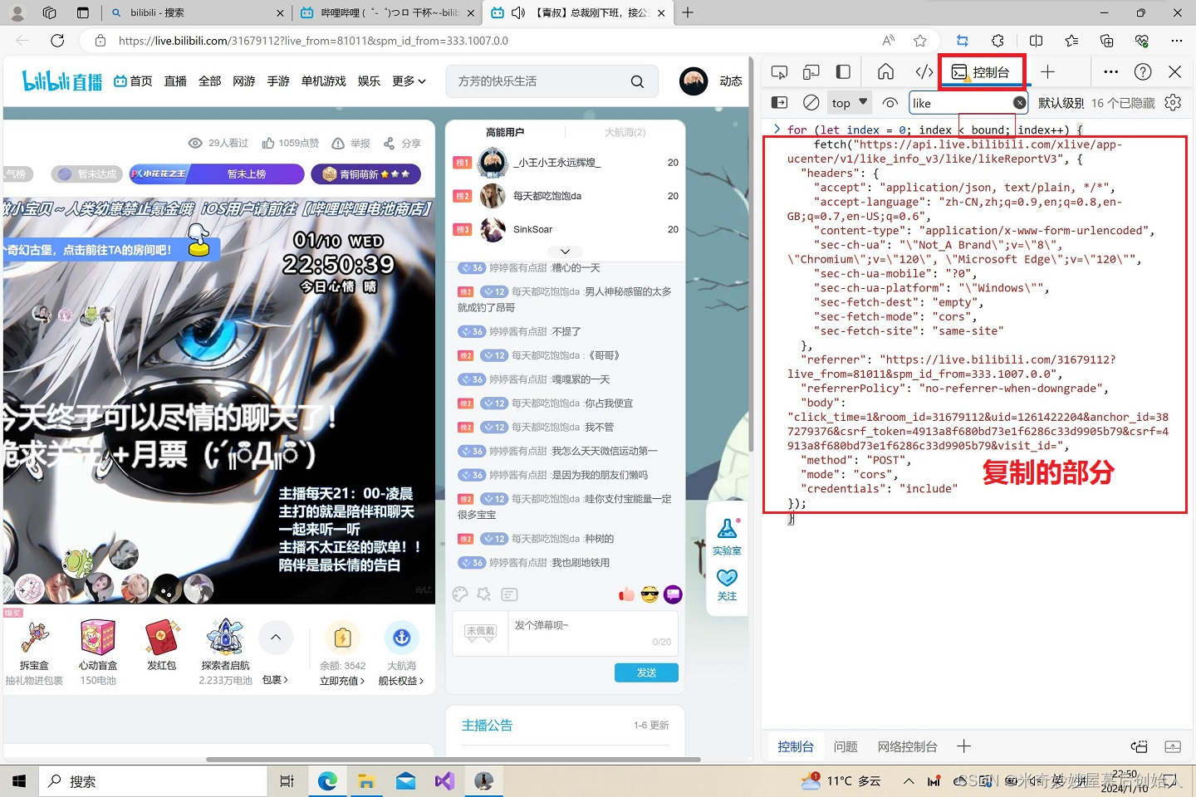Click the 1059点赞 like button
This screenshot has height=797, width=1196.
coord(291,143)
